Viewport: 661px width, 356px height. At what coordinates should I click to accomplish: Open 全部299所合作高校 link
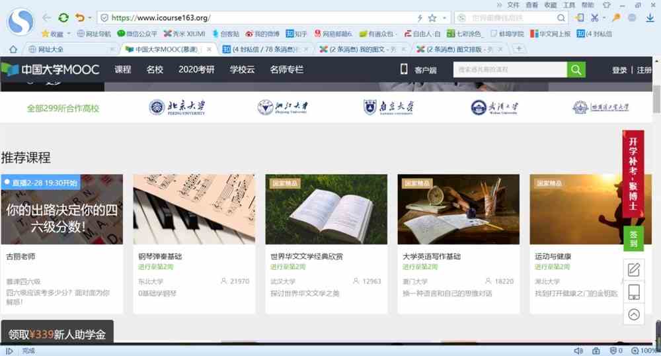click(x=63, y=109)
